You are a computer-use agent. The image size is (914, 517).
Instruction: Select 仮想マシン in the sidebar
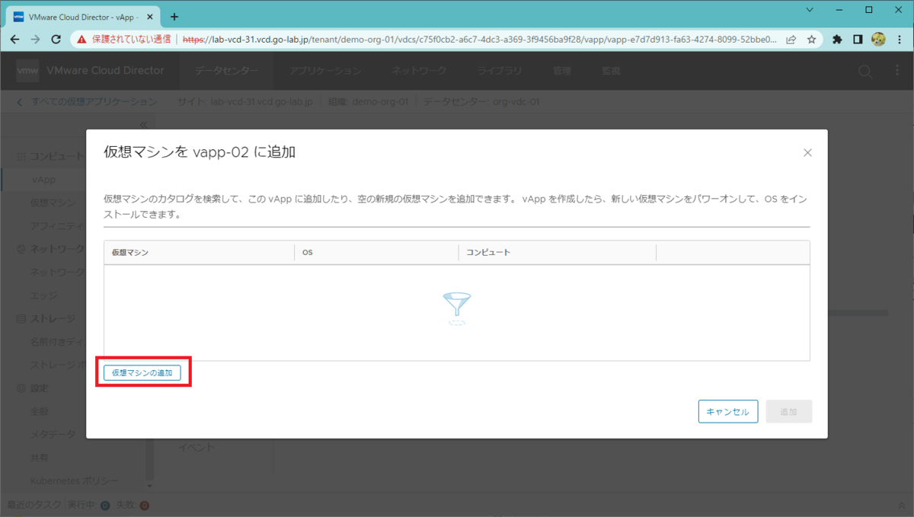[x=53, y=203]
